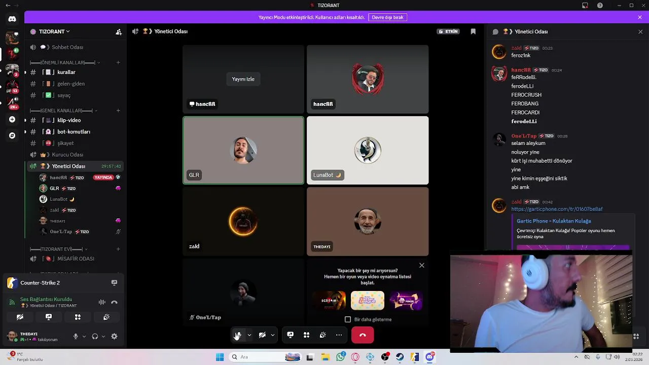649x365 pixels.
Task: Collapse the TIZORANT EVİ category
Action: 59,249
